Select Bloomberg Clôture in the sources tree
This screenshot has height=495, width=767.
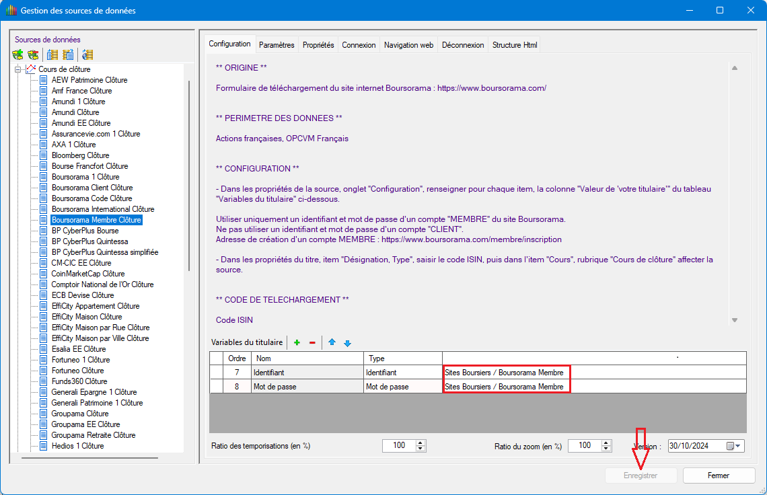click(x=80, y=155)
